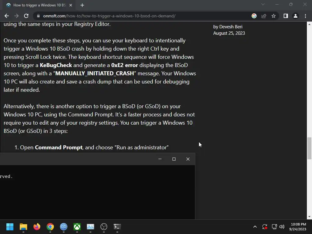
Task: Share this page using share icon
Action: click(264, 16)
